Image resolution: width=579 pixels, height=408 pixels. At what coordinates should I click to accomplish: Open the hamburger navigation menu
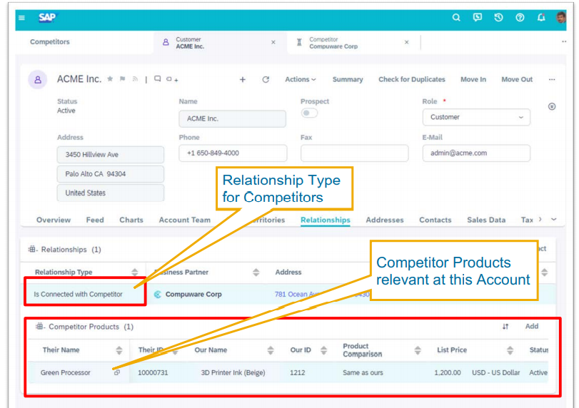pyautogui.click(x=22, y=18)
